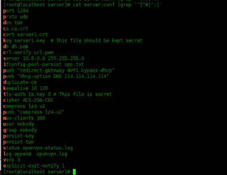Screen dimensions: 227x175
Task: Click 'duplicate-cn' text
Action: pos(20,82)
